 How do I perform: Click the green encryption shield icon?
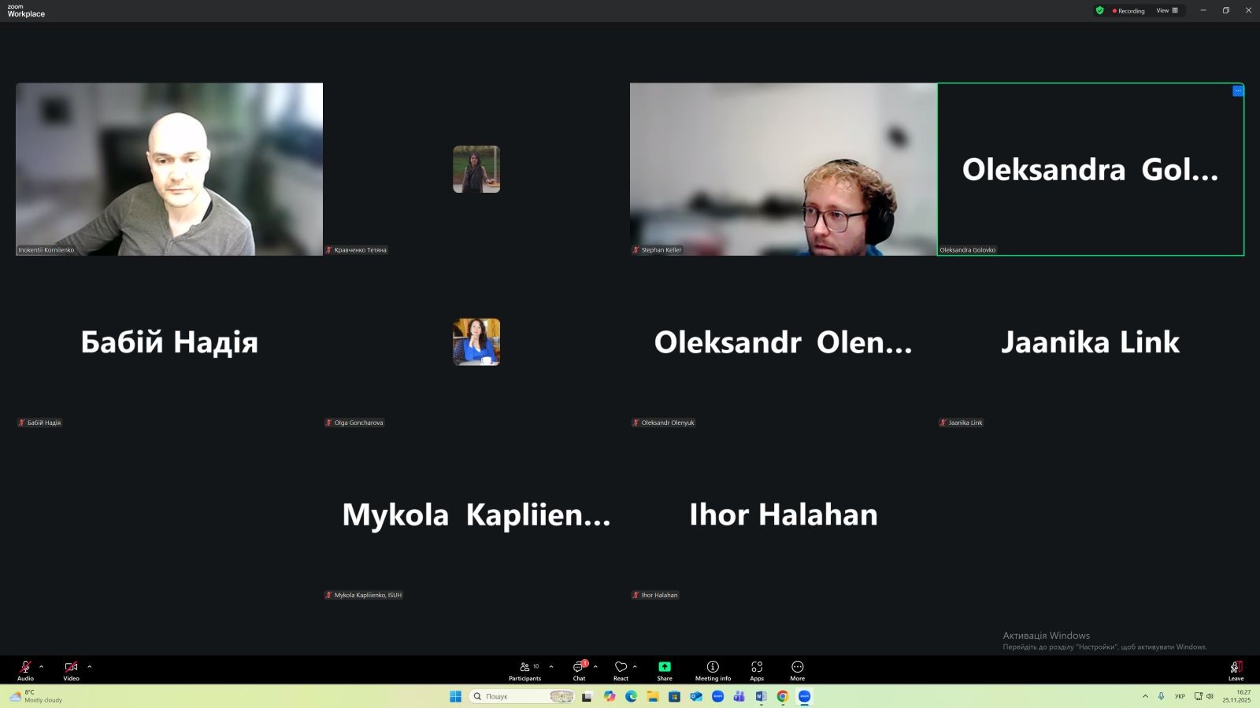[x=1100, y=11]
